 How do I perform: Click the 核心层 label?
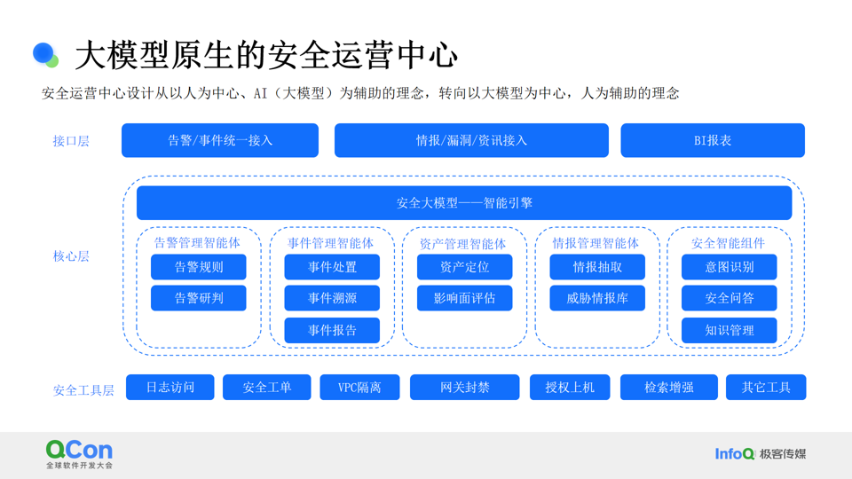click(71, 256)
